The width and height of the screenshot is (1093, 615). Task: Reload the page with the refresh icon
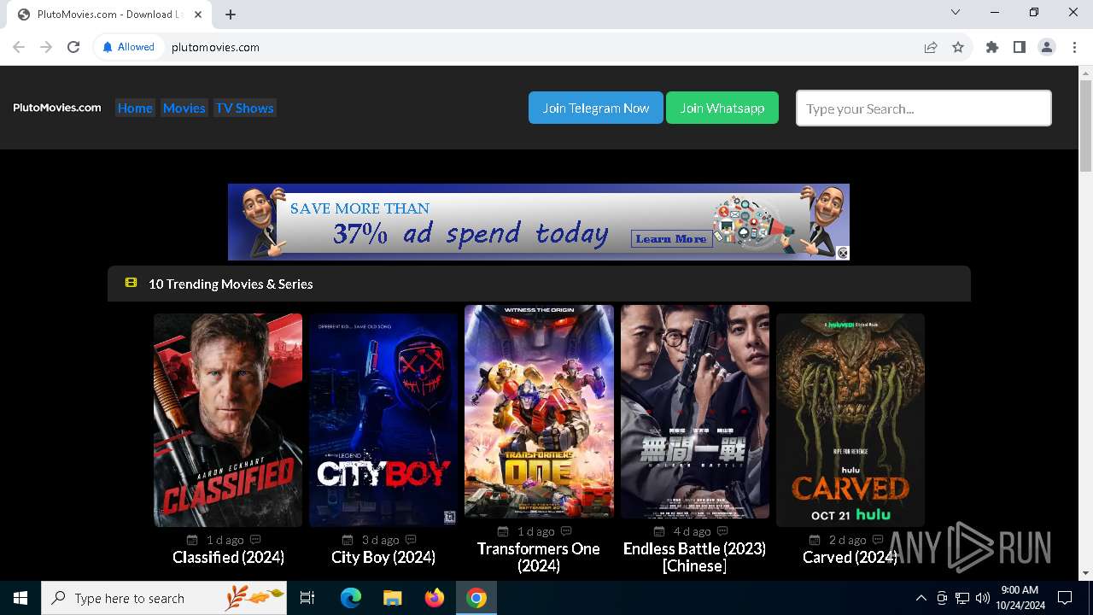click(x=73, y=47)
